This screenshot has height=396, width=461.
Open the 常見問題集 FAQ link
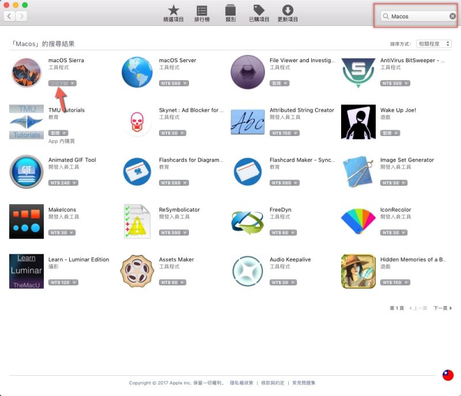tap(304, 383)
